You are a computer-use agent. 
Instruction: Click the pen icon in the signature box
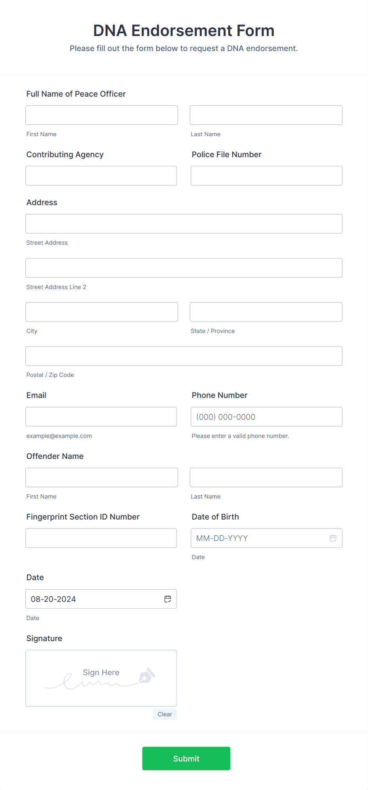point(147,676)
